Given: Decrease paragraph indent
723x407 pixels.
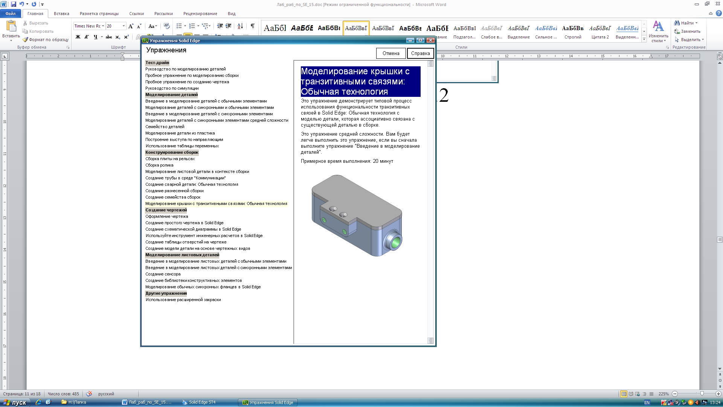Looking at the screenshot, I should [x=220, y=26].
